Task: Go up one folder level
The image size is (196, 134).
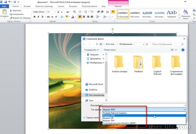Action: [97, 44]
